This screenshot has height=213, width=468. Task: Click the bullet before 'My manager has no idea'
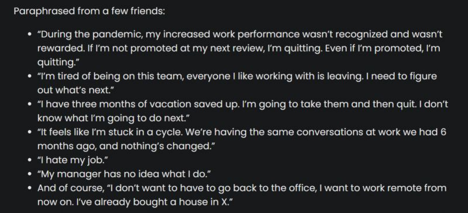coord(29,174)
